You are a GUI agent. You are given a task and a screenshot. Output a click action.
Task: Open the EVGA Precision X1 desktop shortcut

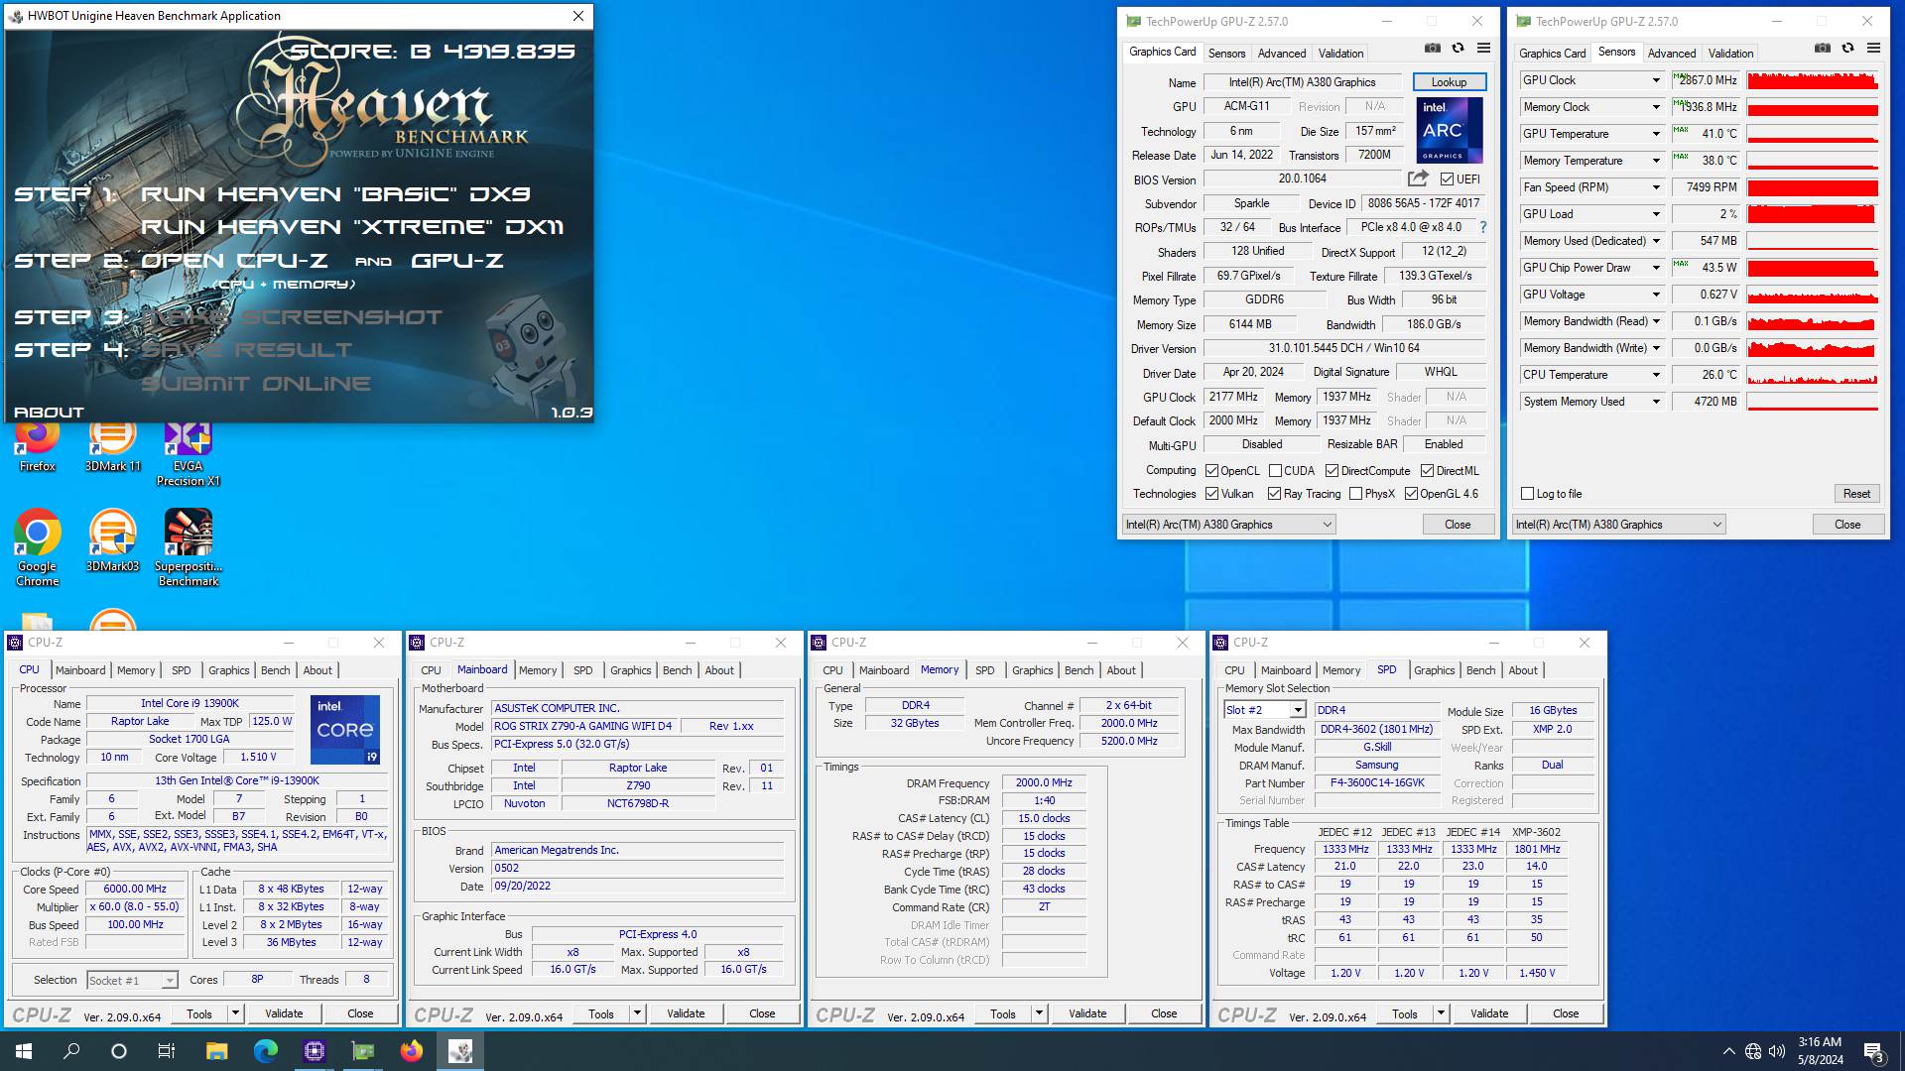[189, 454]
